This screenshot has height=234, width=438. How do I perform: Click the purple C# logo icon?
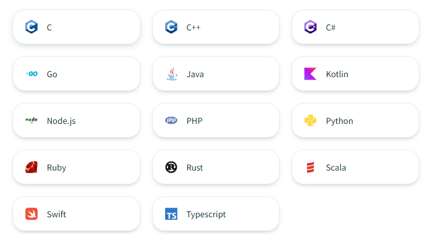(x=310, y=27)
